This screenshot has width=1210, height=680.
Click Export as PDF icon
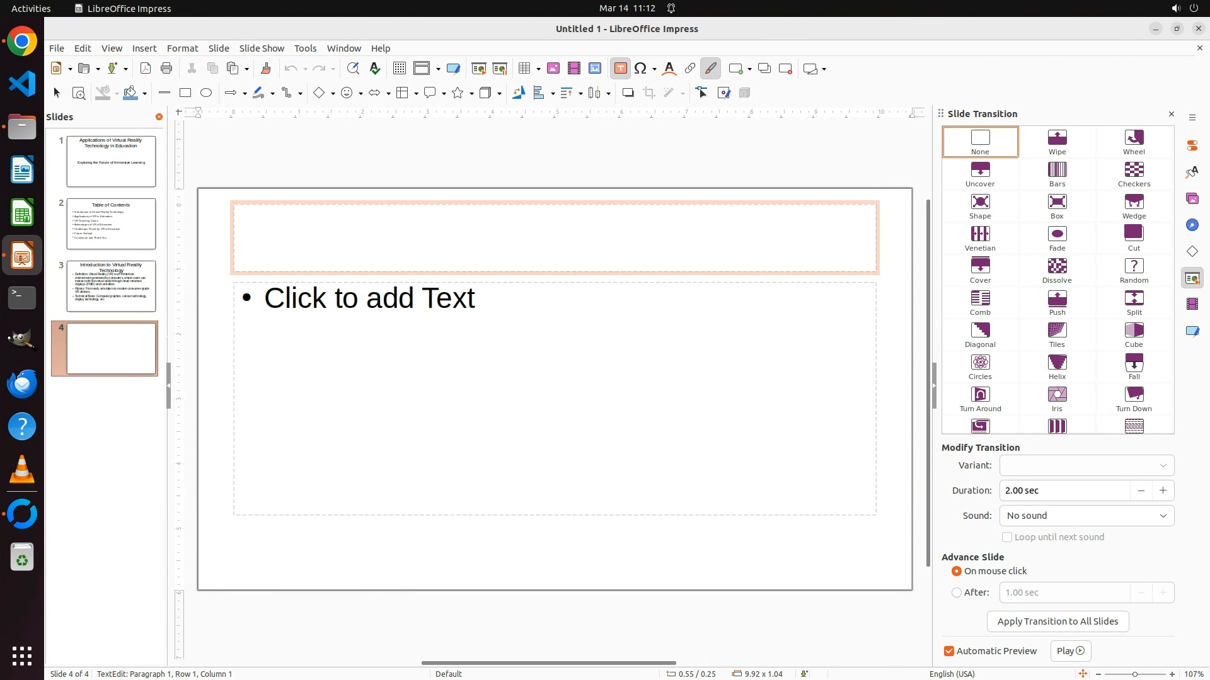[x=146, y=69]
